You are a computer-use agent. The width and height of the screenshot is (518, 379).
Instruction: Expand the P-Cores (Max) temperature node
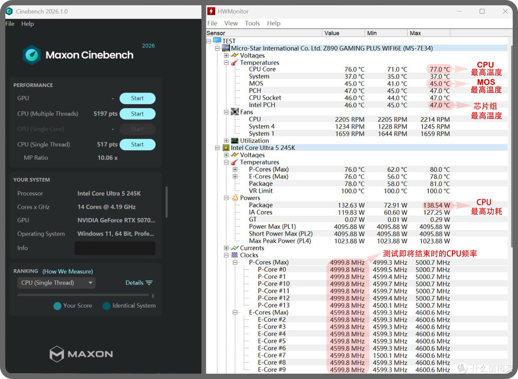235,169
